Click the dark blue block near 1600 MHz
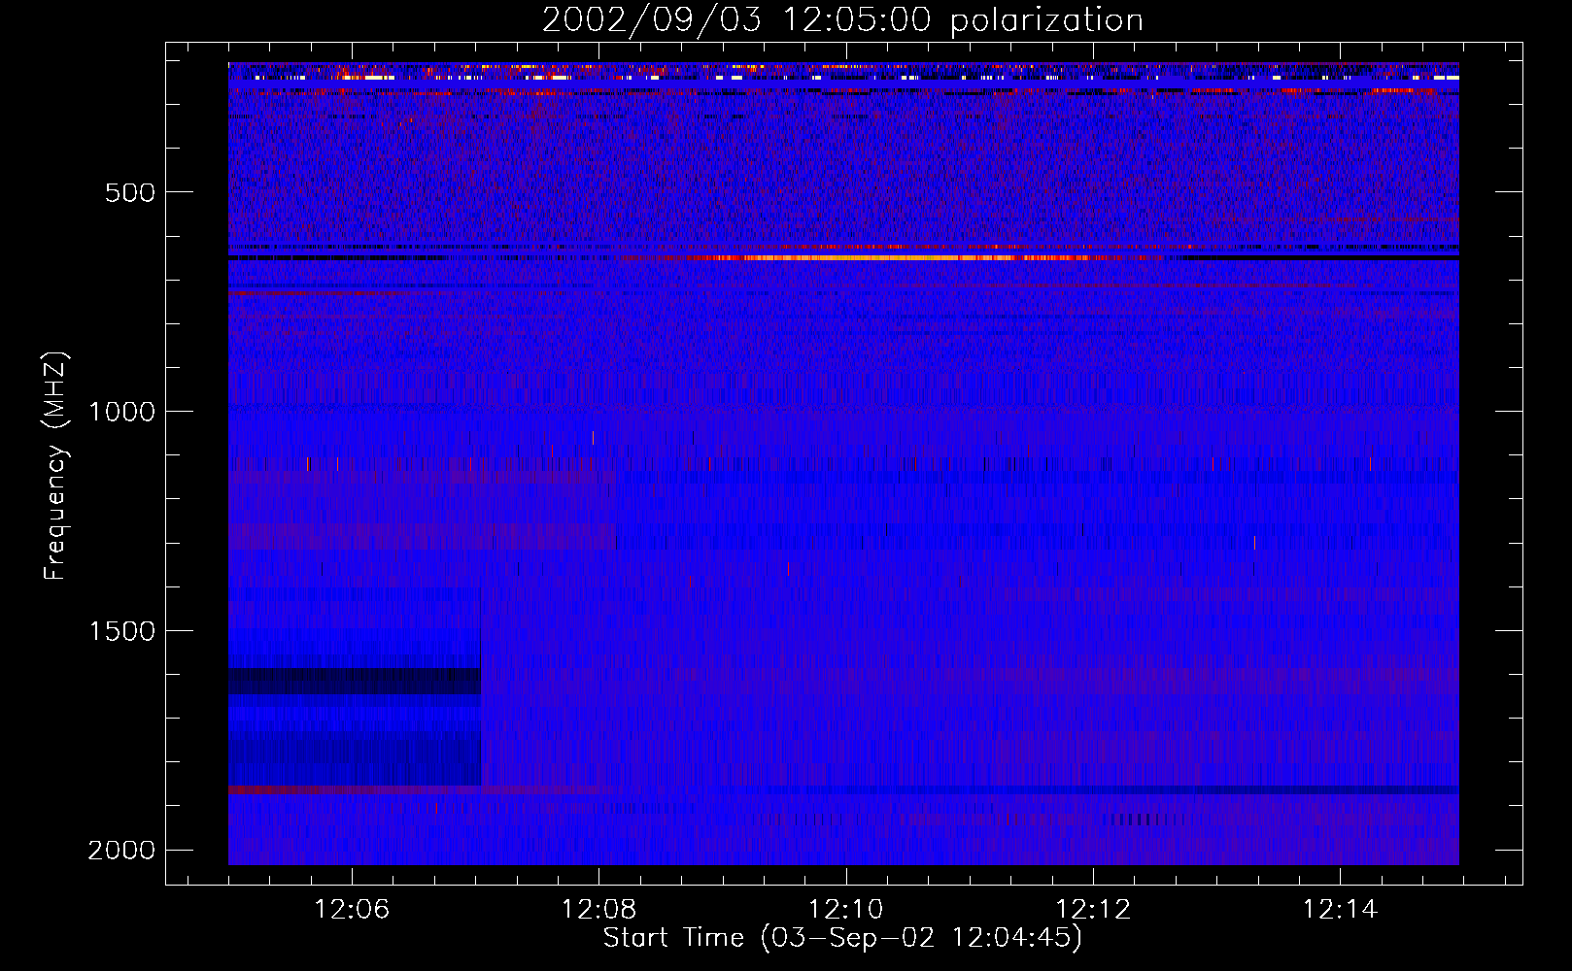 pyautogui.click(x=355, y=681)
